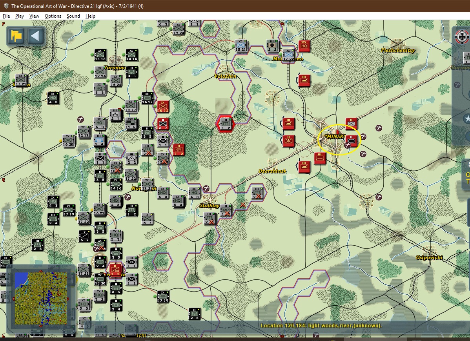Click the white back arrow button
Image resolution: width=470 pixels, height=341 pixels.
pos(35,36)
